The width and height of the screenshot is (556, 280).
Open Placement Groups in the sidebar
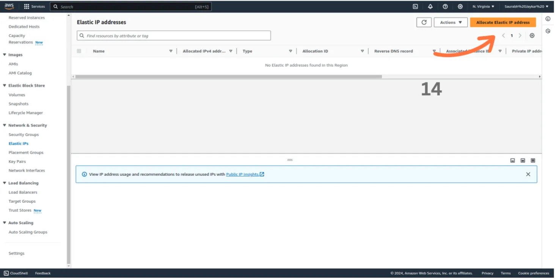tap(26, 153)
